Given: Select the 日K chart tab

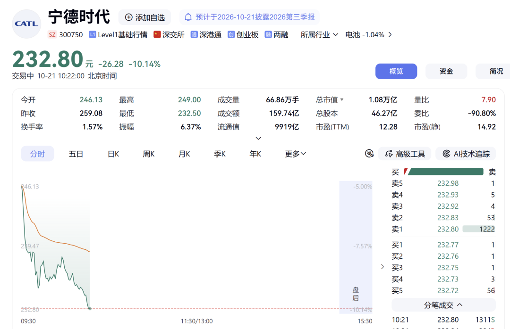Looking at the screenshot, I should pyautogui.click(x=113, y=154).
